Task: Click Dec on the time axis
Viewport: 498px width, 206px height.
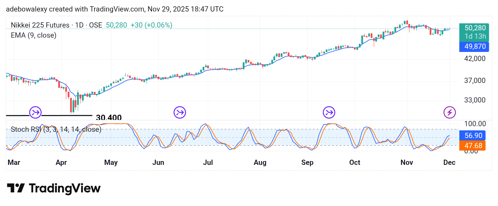Action: click(x=449, y=162)
